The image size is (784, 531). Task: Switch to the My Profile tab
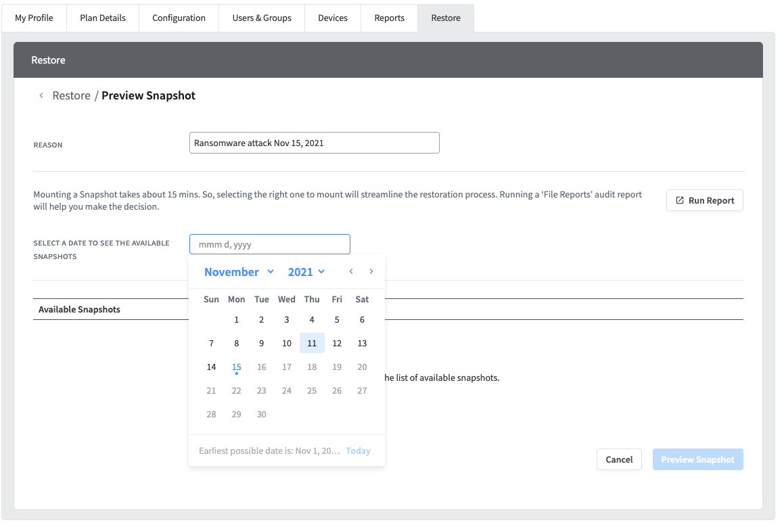[34, 18]
